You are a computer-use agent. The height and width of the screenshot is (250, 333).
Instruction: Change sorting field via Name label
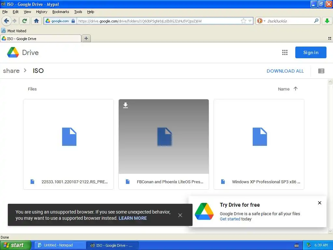[x=284, y=89]
